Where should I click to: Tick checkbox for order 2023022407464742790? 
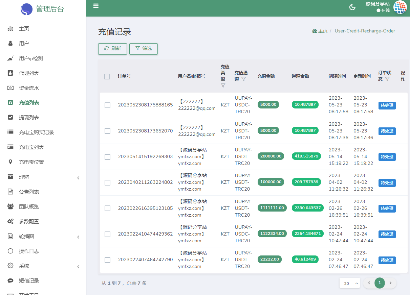tap(107, 260)
